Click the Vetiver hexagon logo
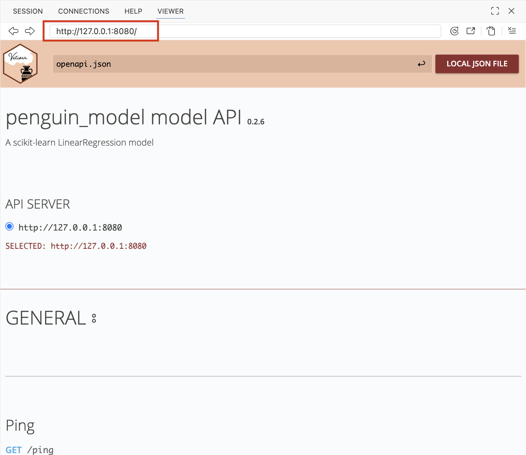Screen dimensions: 526x455 [x=20, y=64]
